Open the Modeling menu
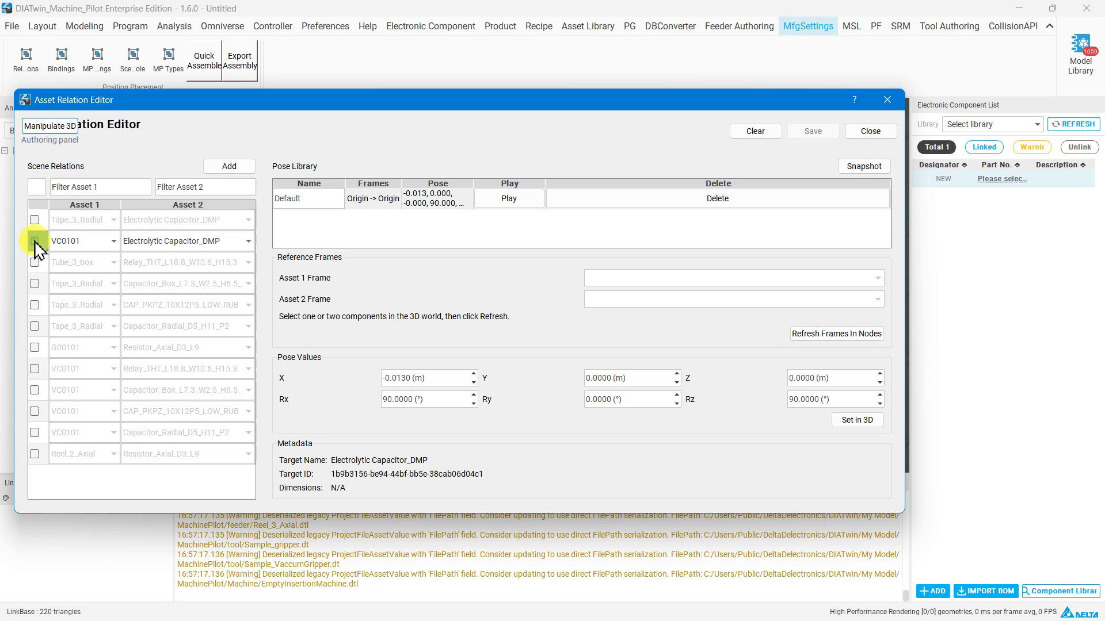This screenshot has width=1105, height=621. point(85,26)
